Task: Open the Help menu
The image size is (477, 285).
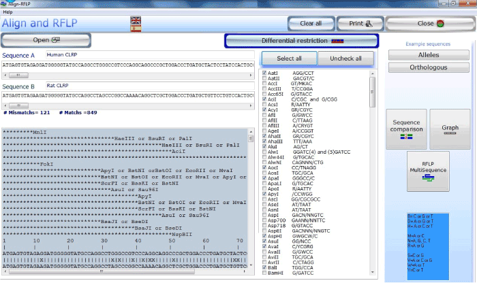Action: pyautogui.click(x=7, y=12)
